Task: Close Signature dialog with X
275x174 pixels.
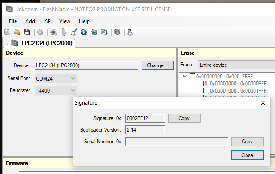Action: [263, 103]
